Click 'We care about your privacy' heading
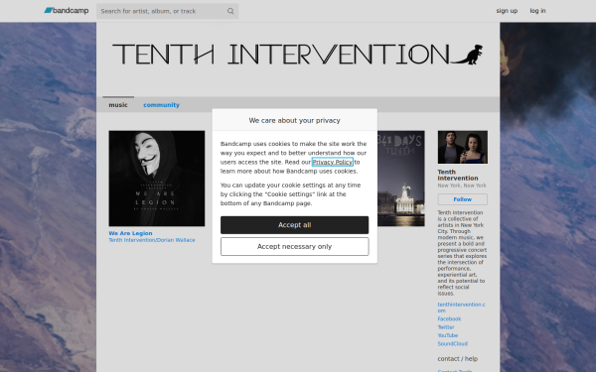This screenshot has width=596, height=372. coord(295,120)
